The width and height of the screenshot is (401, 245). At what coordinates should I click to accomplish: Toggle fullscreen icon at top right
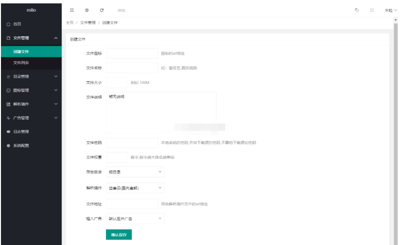pos(372,10)
